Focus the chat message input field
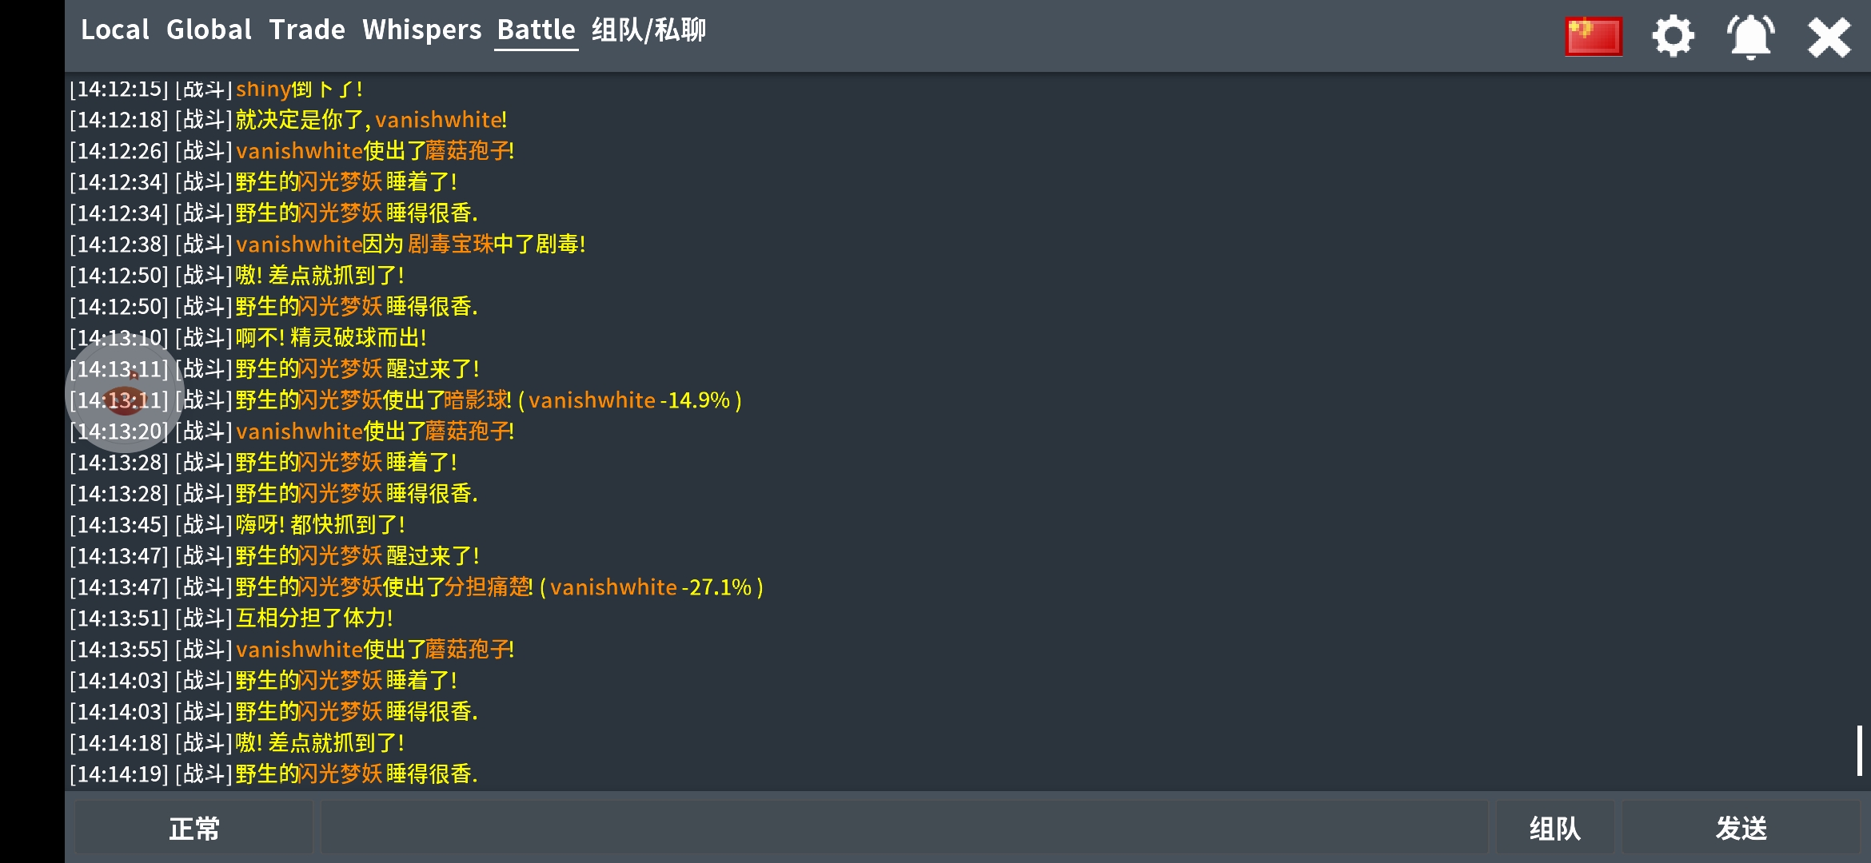 (904, 828)
